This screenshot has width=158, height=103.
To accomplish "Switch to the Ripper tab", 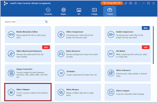I will click(63, 11).
